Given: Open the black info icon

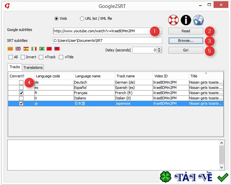Looking at the screenshot, I should click(x=186, y=20).
